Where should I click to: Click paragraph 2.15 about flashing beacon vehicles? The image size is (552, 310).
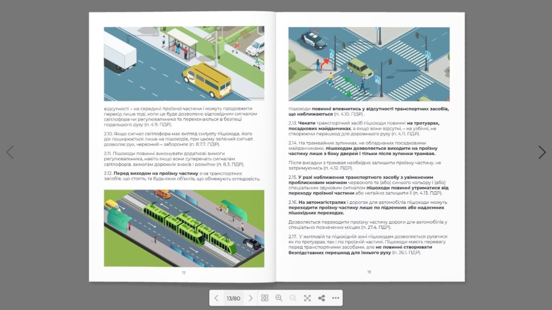(x=369, y=184)
